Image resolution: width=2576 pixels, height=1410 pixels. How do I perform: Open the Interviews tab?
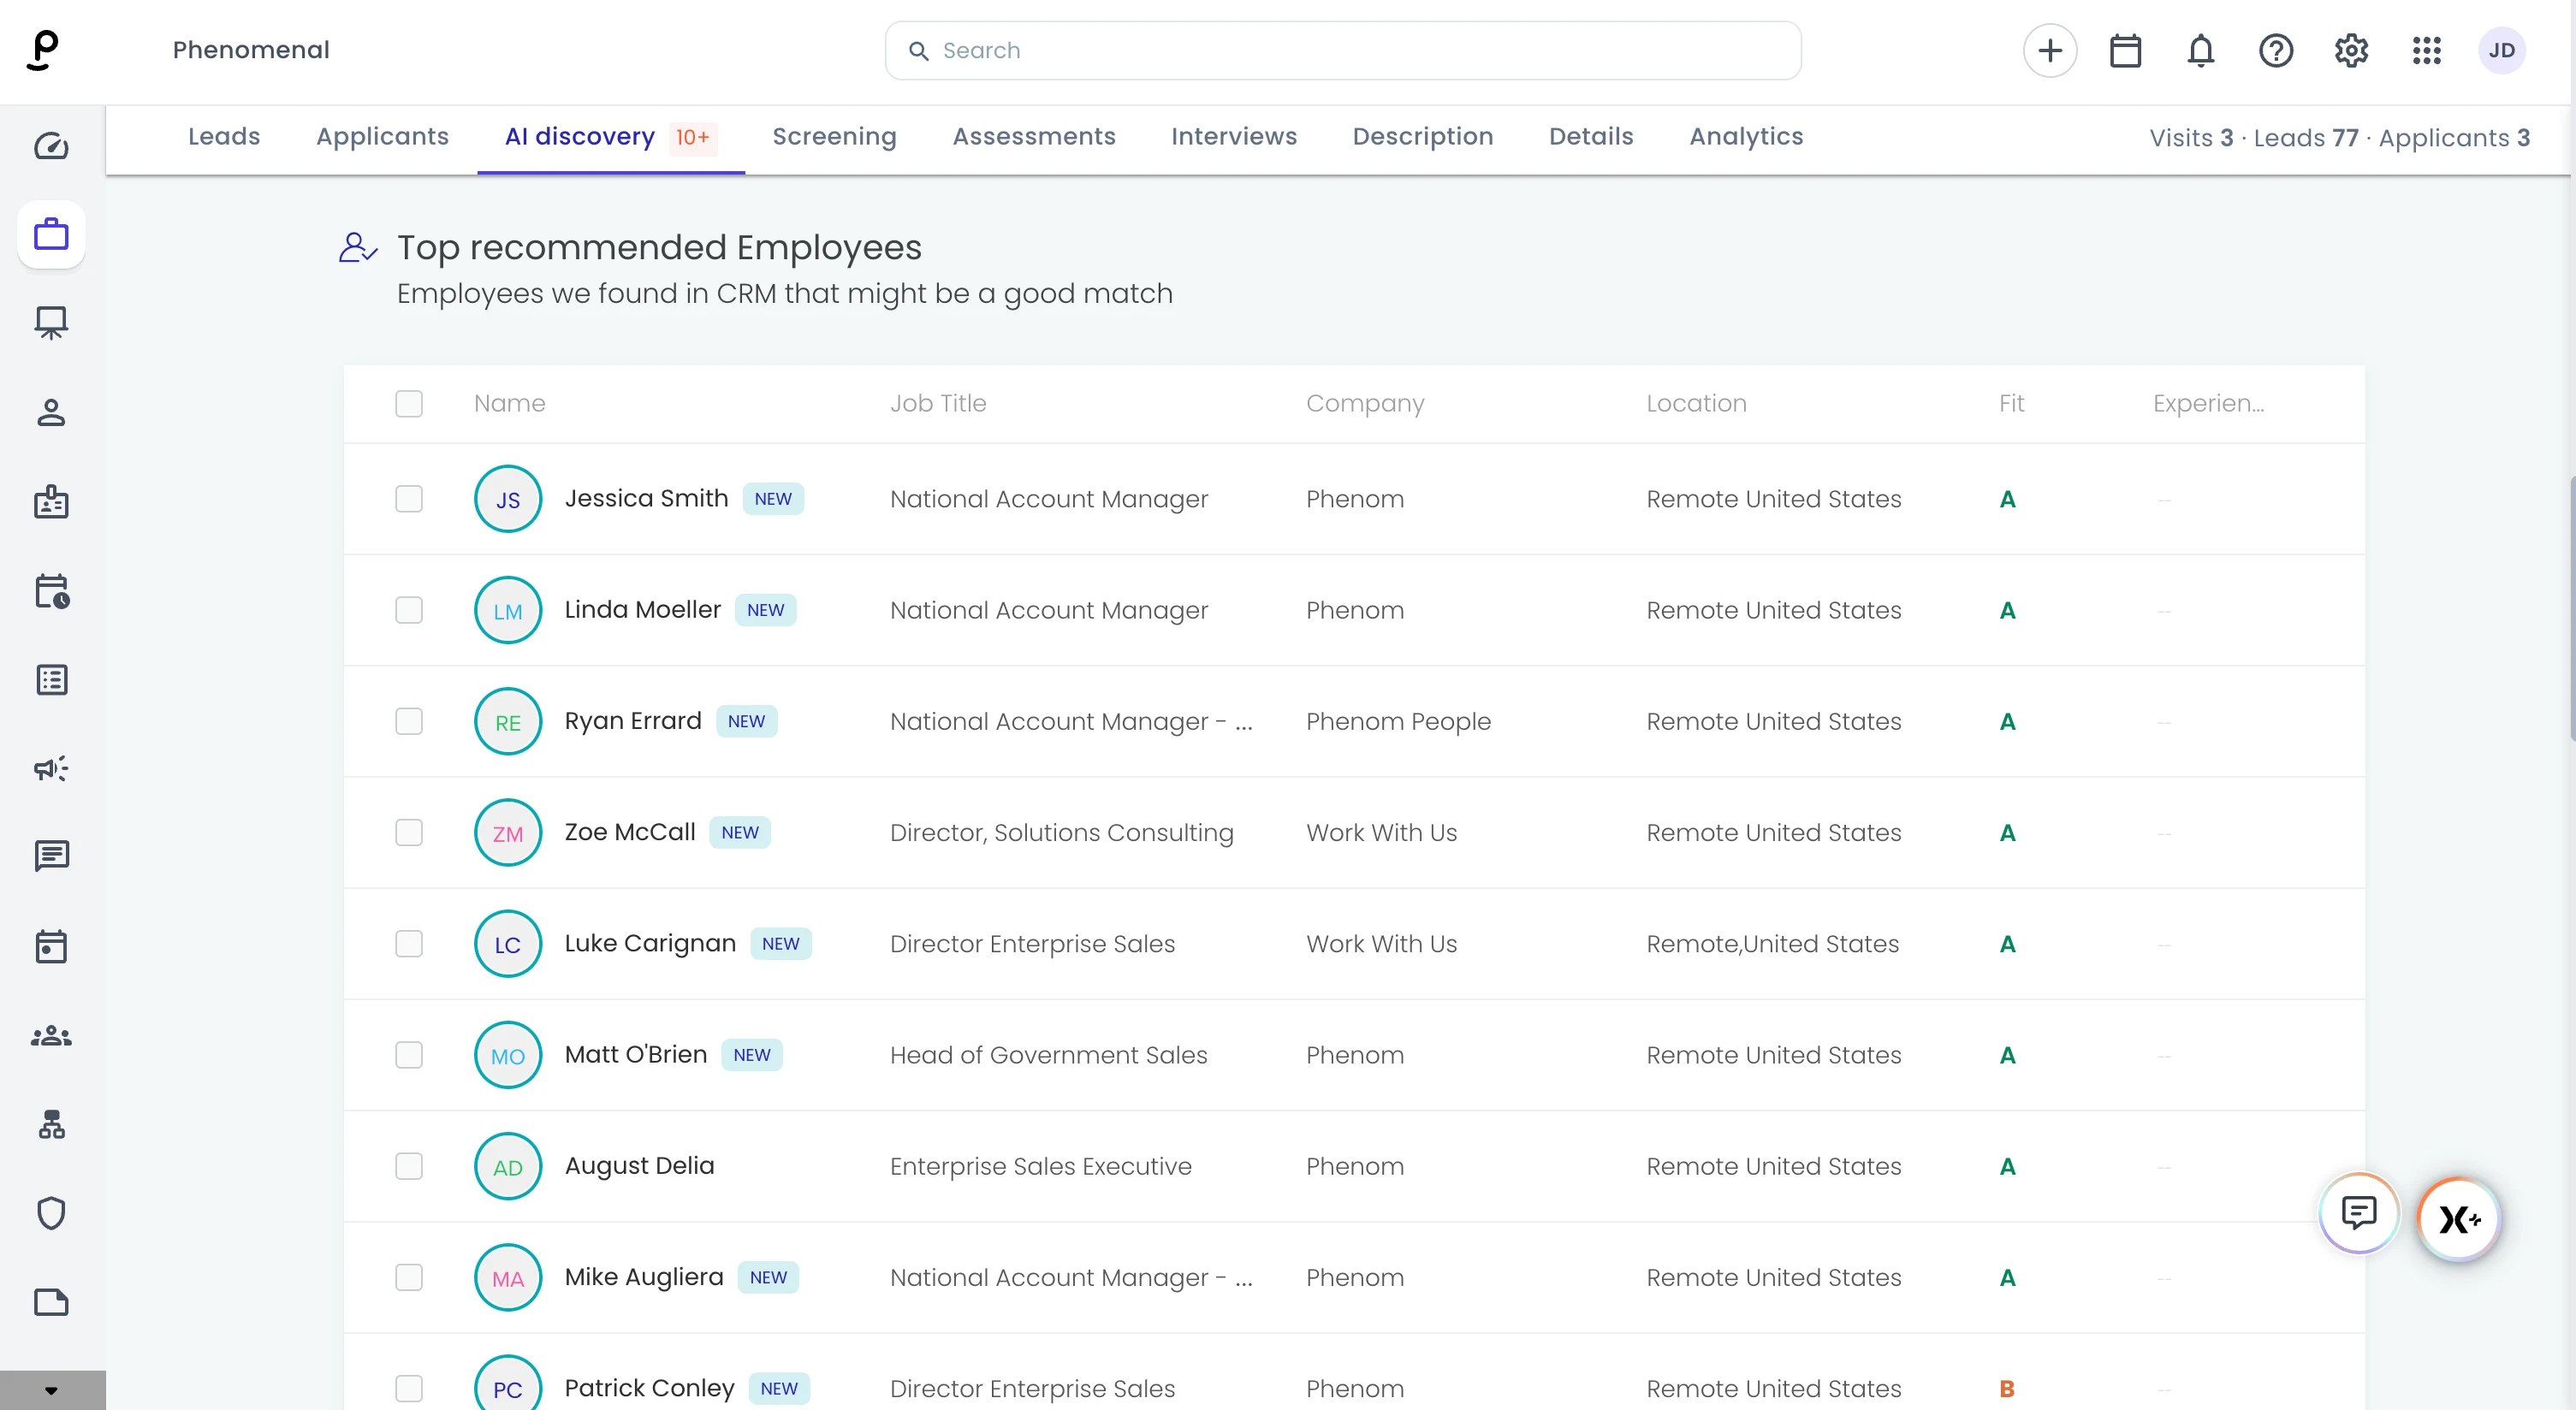(1233, 136)
